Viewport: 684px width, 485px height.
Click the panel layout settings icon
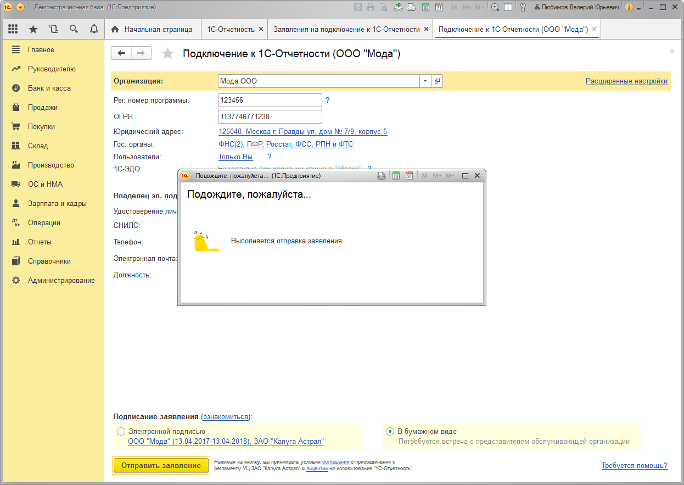508,7
